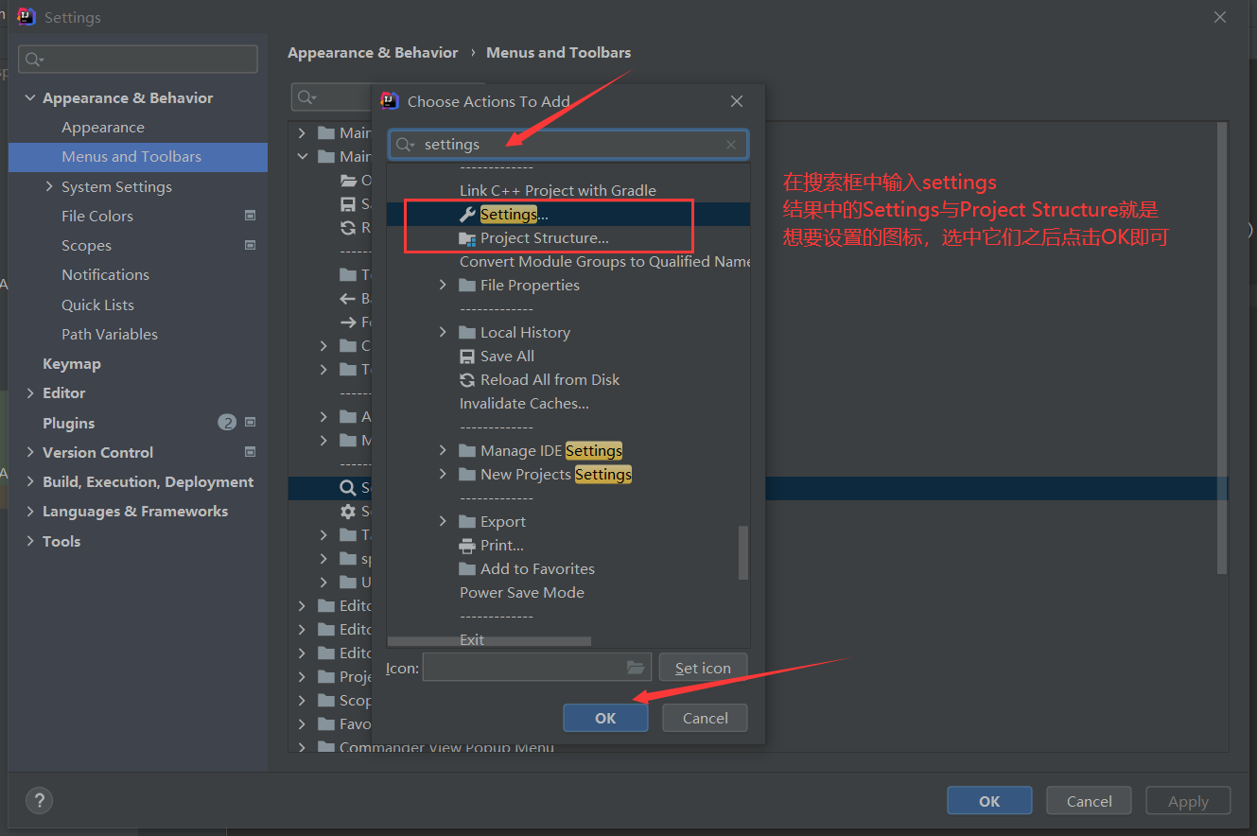Expand the Version Control section
The height and width of the screenshot is (836, 1257).
[31, 452]
